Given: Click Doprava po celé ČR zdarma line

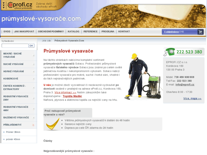Looking at the screenshot, I should (89, 128).
